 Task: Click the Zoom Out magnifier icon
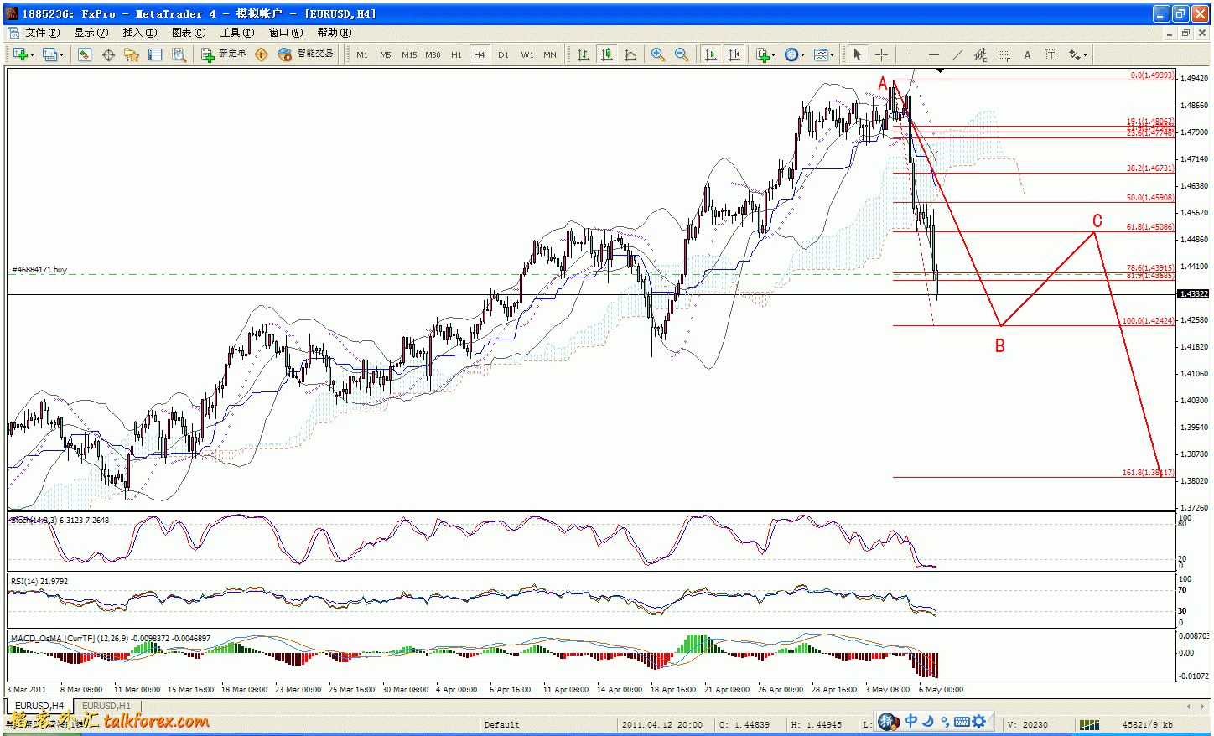coord(682,54)
